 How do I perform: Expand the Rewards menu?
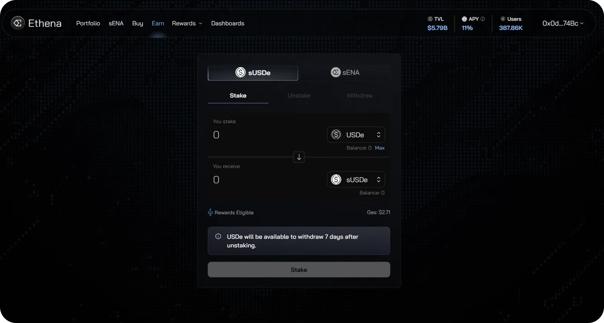[187, 23]
